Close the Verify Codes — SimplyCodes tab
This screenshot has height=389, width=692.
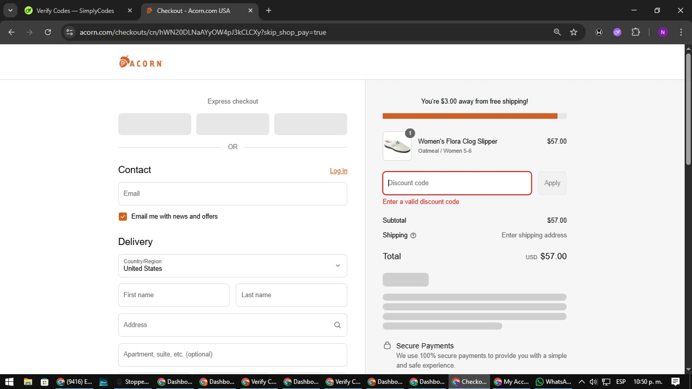coord(130,11)
